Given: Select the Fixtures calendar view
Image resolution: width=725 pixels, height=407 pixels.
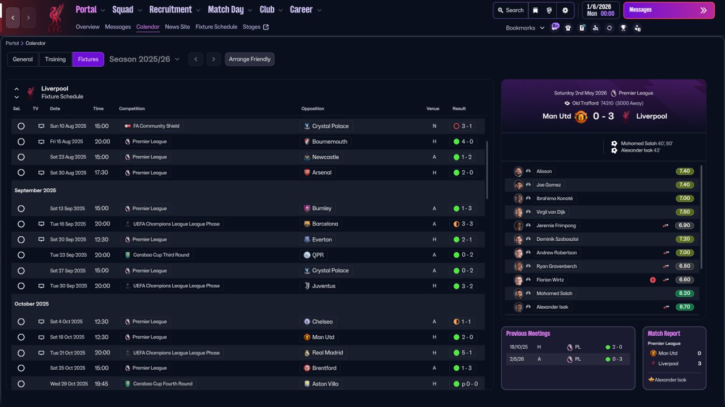Looking at the screenshot, I should [x=88, y=59].
